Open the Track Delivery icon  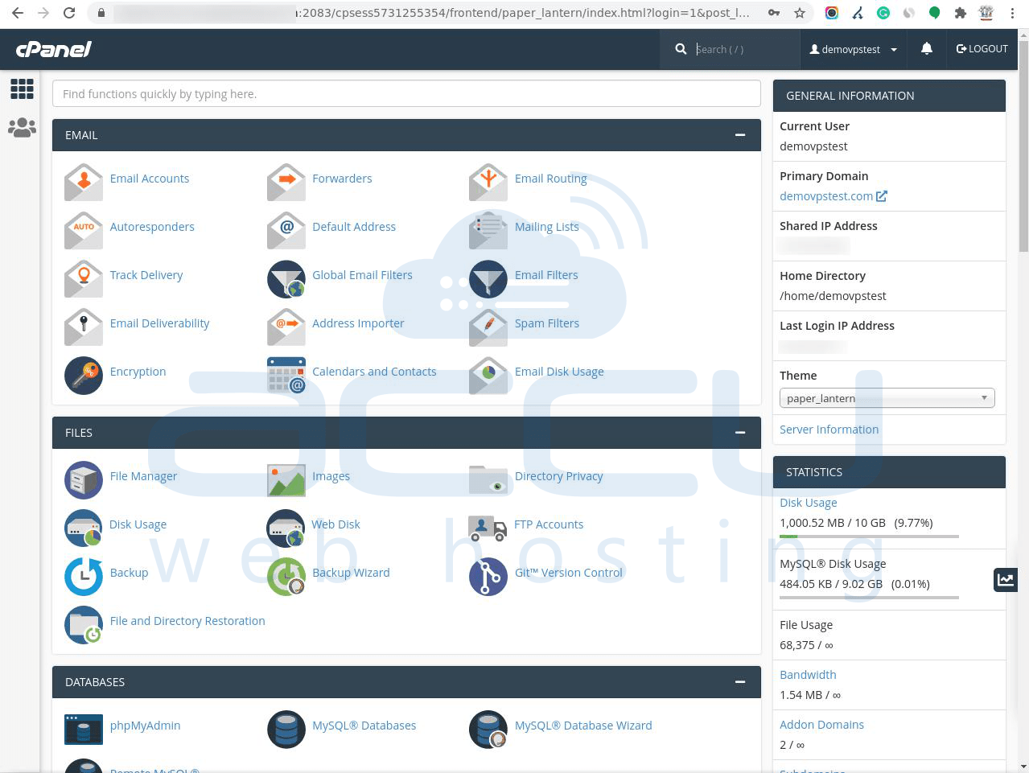pyautogui.click(x=84, y=279)
